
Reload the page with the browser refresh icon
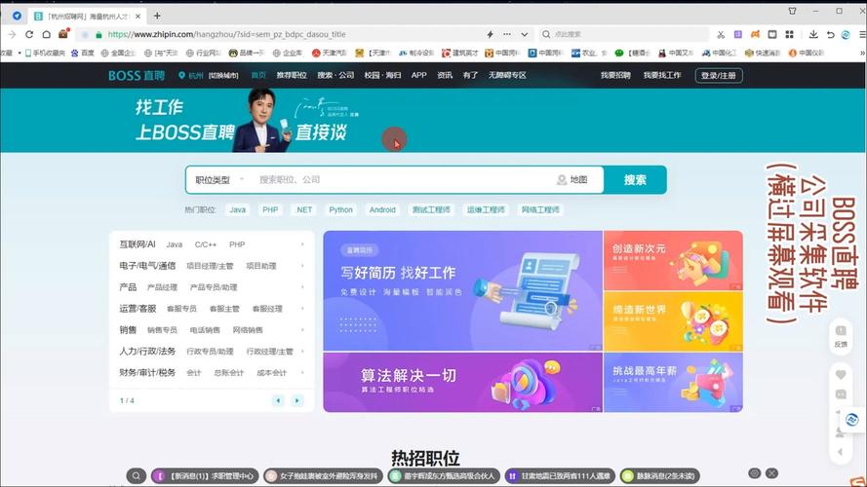pyautogui.click(x=29, y=34)
